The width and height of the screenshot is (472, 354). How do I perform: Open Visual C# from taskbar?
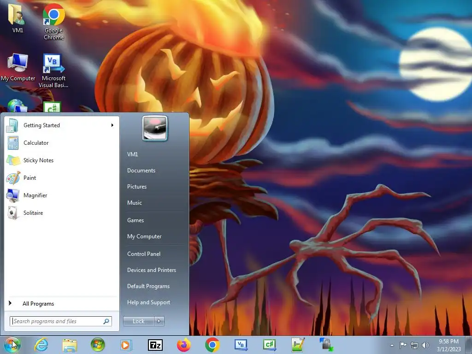pos(269,345)
